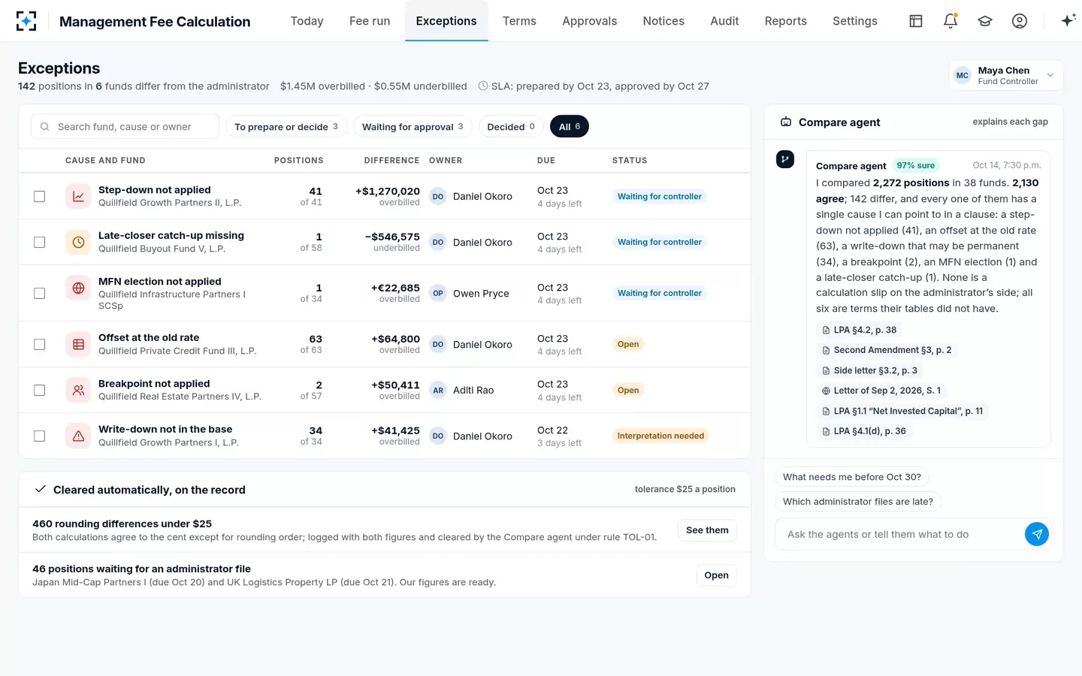The image size is (1082, 676).
Task: Click the Write-down warning triangle icon
Action: [78, 436]
